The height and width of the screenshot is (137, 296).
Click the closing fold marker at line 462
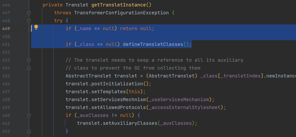(29, 131)
